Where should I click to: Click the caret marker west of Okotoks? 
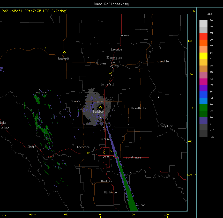pyautogui.click(x=94, y=183)
